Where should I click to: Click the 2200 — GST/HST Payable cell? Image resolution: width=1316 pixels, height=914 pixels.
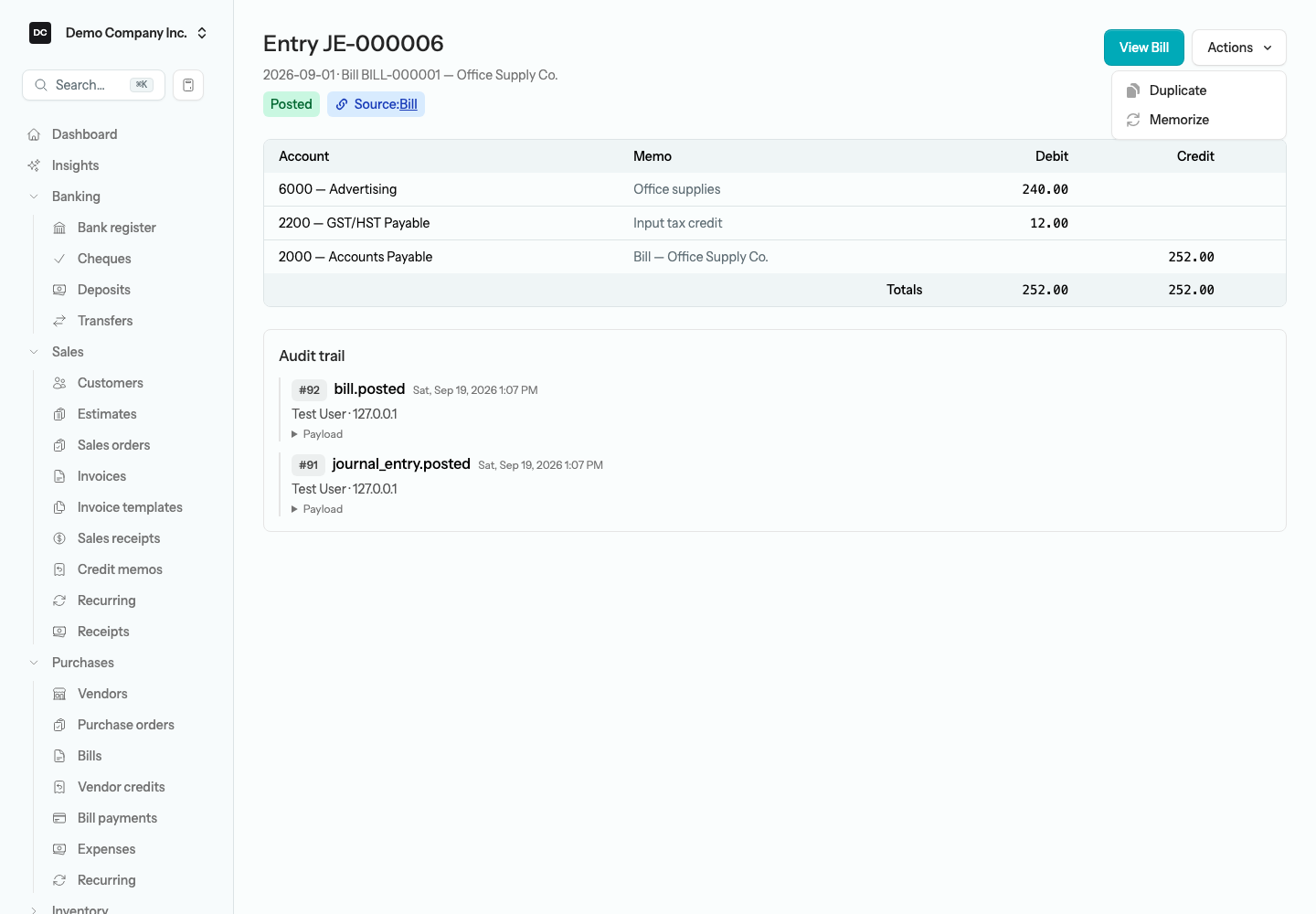(x=354, y=223)
